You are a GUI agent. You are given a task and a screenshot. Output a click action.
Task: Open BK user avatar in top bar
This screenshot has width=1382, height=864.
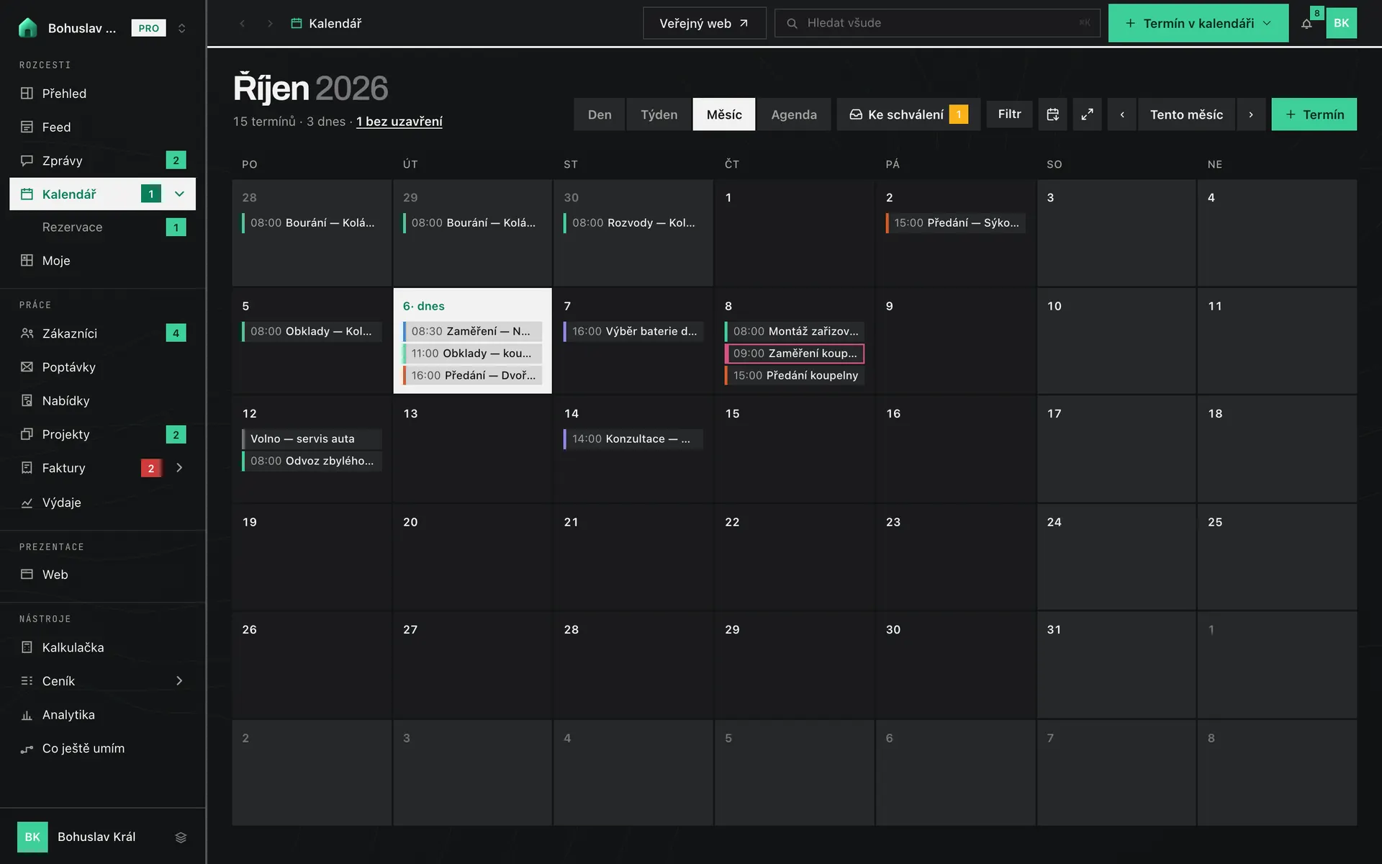1341,23
